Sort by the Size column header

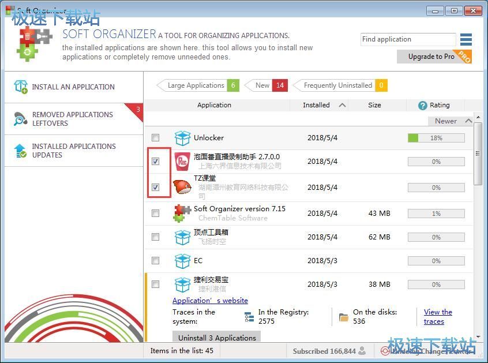tap(374, 105)
